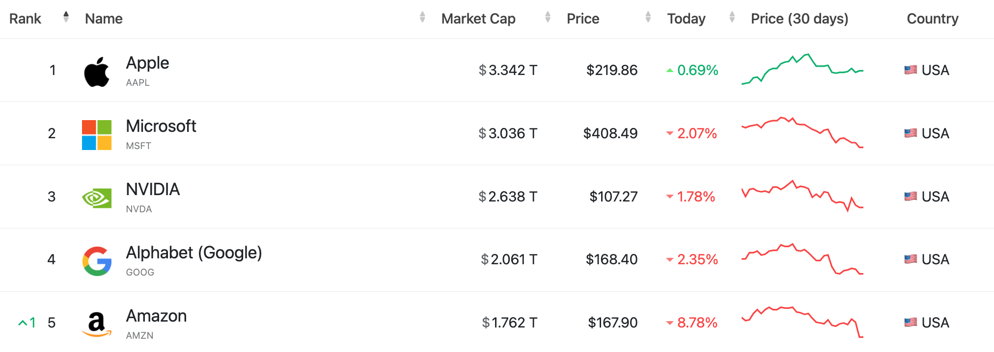This screenshot has height=352, width=994.
Task: Click Amazon's 30-day price chart
Action: (802, 322)
